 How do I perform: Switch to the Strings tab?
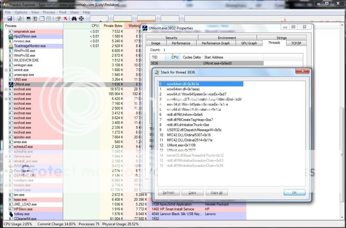pos(281,38)
